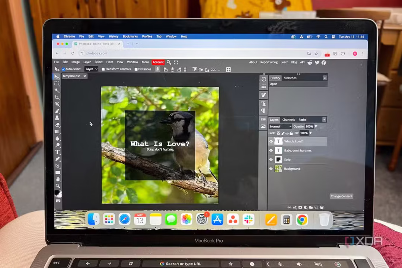Choose the Rectangle Select tool
The image size is (402, 268).
[x=57, y=84]
